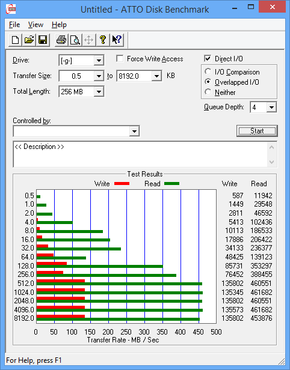Screen dimensions: 290x370
Task: Click the read value 388455
Action: coord(261,274)
